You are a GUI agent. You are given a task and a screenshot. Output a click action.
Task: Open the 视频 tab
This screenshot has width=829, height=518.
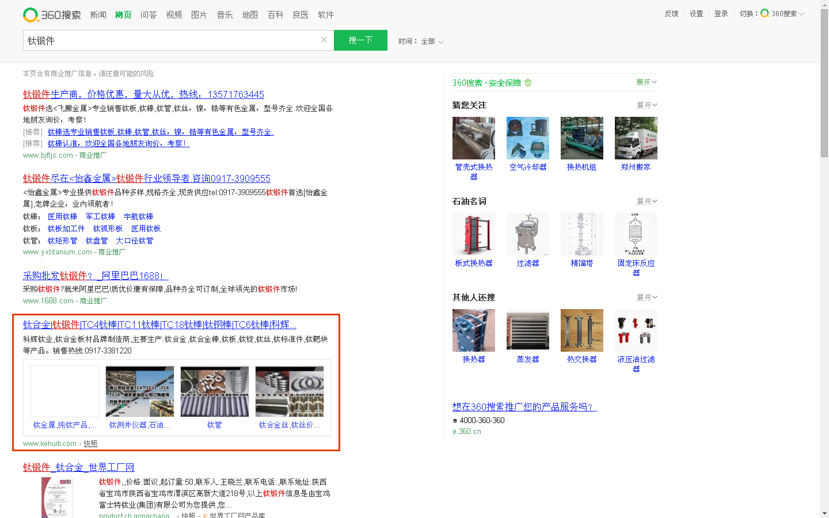pyautogui.click(x=174, y=15)
